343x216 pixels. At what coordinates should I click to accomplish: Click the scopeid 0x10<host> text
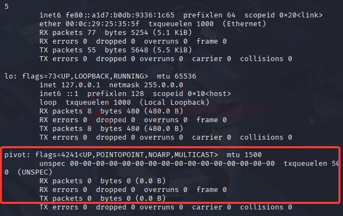pyautogui.click(x=191, y=94)
